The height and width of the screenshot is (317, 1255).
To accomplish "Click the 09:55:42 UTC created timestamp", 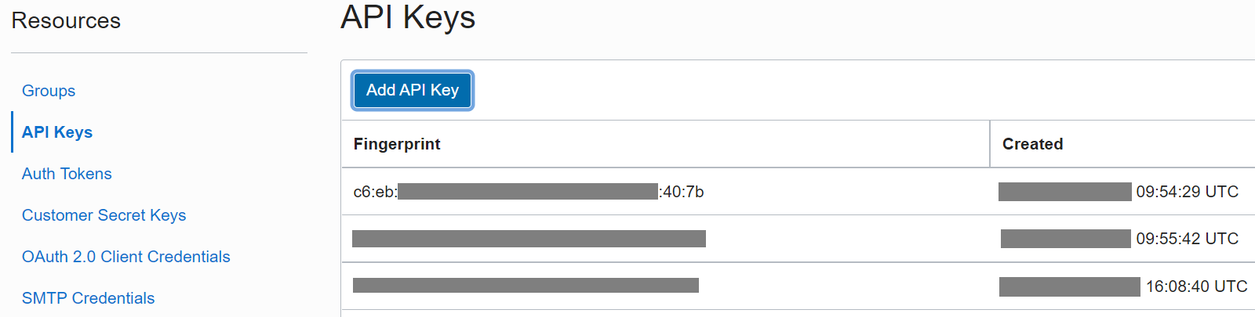I will pyautogui.click(x=1187, y=239).
